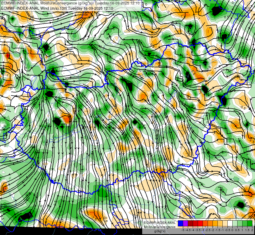Screen dimensions: 255x235
Task: Click the 'g/(kg*s)' unit label in legend
Action: 160,231
